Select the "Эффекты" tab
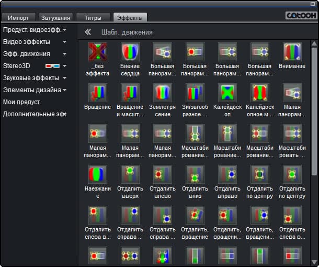 130,17
